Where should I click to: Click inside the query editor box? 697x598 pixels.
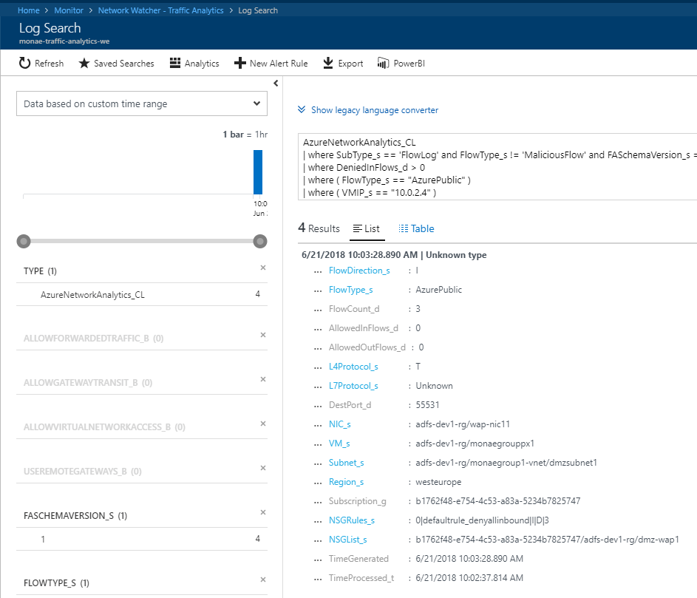click(495, 167)
